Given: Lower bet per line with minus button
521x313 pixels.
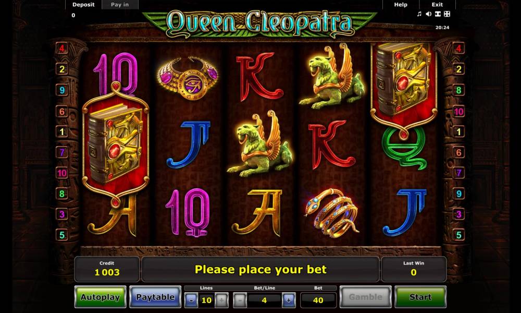Looking at the screenshot, I should pyautogui.click(x=240, y=300).
